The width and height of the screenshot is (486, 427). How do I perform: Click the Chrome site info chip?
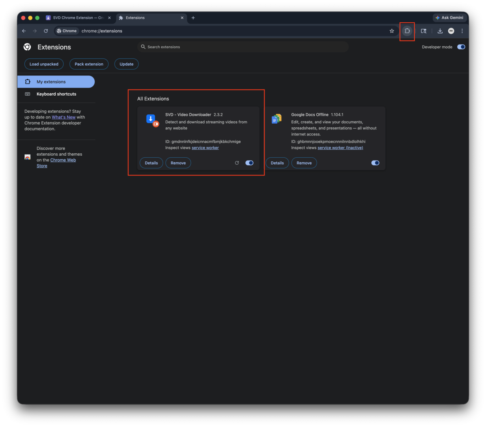67,31
